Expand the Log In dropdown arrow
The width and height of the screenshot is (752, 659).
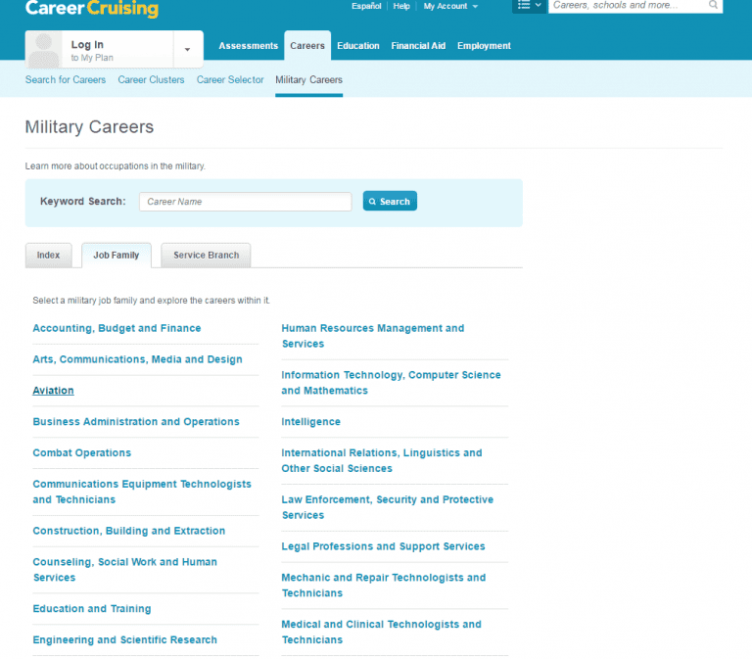(x=188, y=49)
